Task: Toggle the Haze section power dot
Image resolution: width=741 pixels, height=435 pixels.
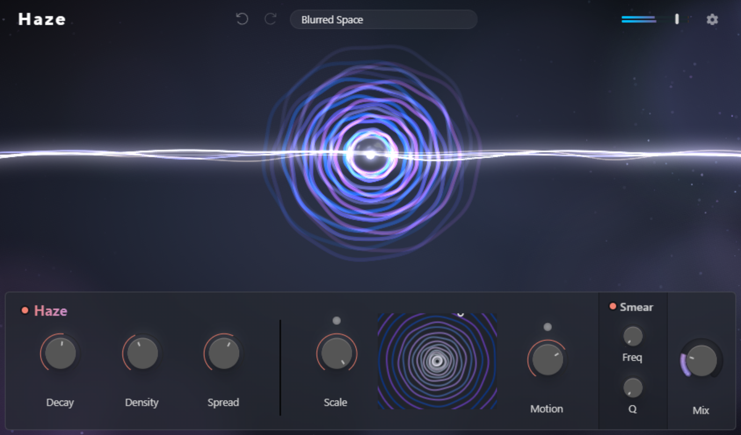Action: (x=25, y=310)
